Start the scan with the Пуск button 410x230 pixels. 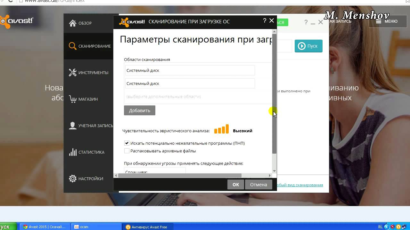point(308,46)
